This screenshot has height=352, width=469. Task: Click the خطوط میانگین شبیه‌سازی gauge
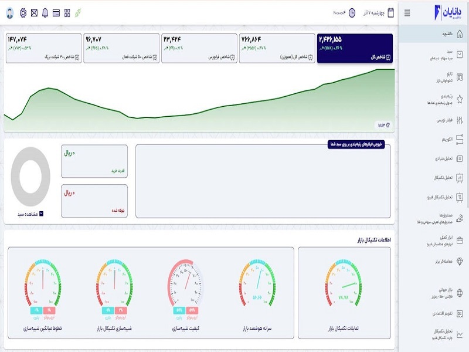(43, 283)
